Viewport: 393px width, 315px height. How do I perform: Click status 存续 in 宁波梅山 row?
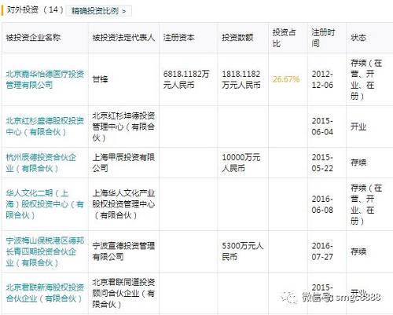tap(358, 251)
